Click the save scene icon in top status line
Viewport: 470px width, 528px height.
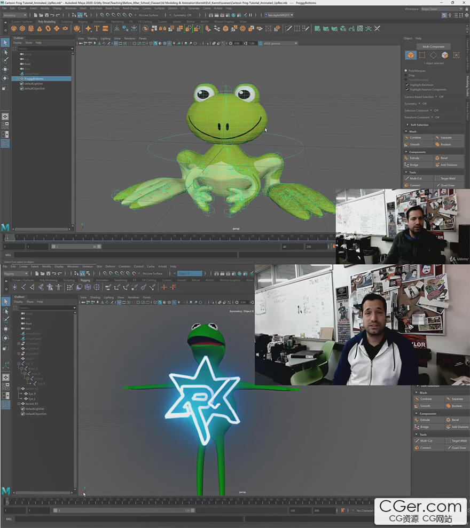(x=46, y=15)
